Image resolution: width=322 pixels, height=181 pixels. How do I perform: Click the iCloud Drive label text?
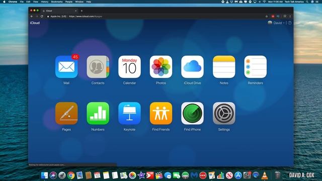click(192, 83)
